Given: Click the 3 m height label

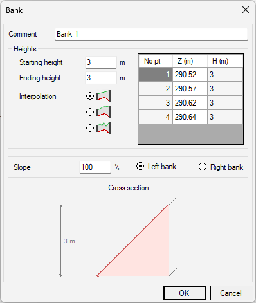Looking at the screenshot, I should coord(69,241).
